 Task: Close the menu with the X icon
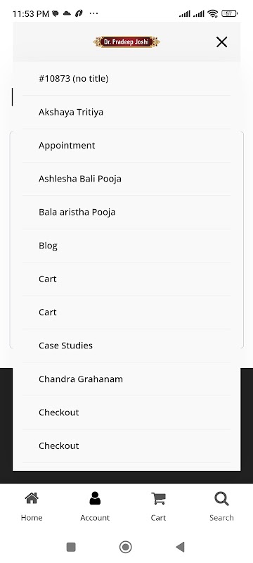coord(222,42)
